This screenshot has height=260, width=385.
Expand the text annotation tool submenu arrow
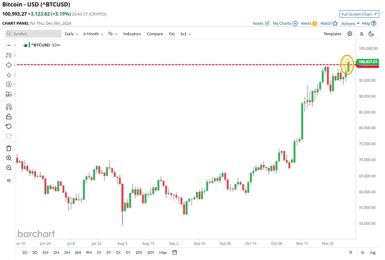click(x=15, y=55)
